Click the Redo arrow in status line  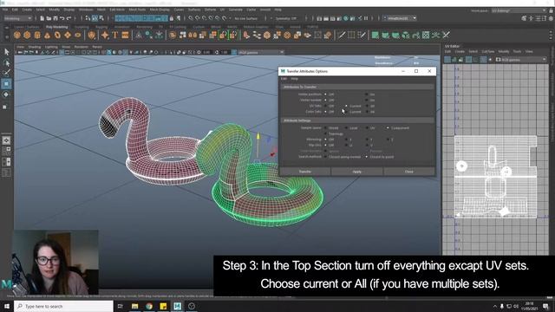coord(69,18)
